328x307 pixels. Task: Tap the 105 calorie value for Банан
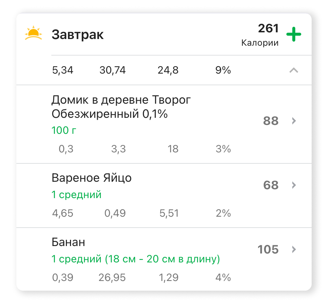(268, 250)
